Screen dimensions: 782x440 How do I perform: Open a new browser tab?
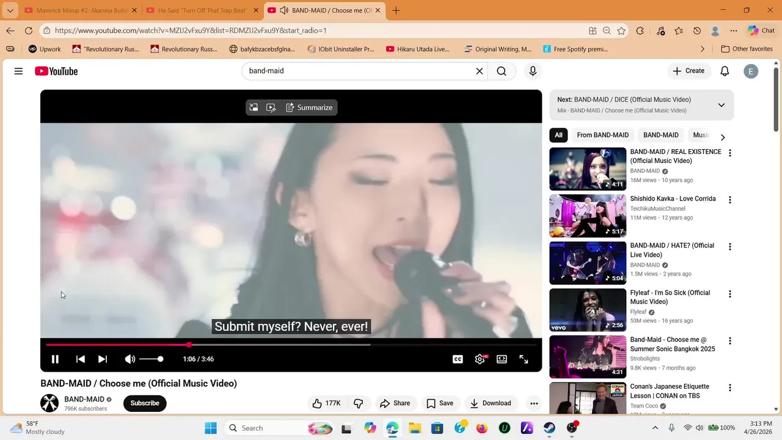tap(396, 10)
